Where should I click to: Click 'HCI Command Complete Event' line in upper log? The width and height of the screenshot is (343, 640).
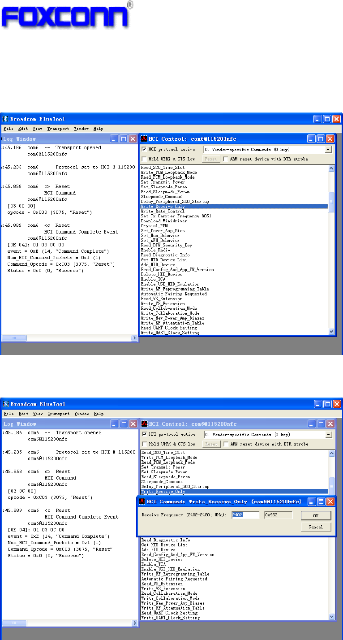[81, 232]
